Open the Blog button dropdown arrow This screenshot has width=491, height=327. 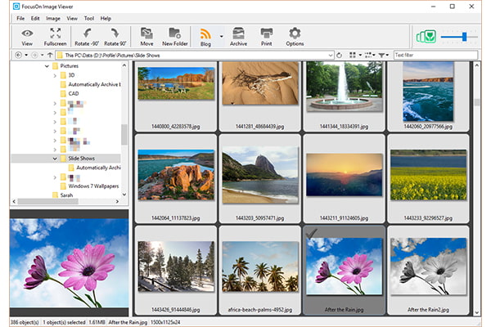point(220,37)
